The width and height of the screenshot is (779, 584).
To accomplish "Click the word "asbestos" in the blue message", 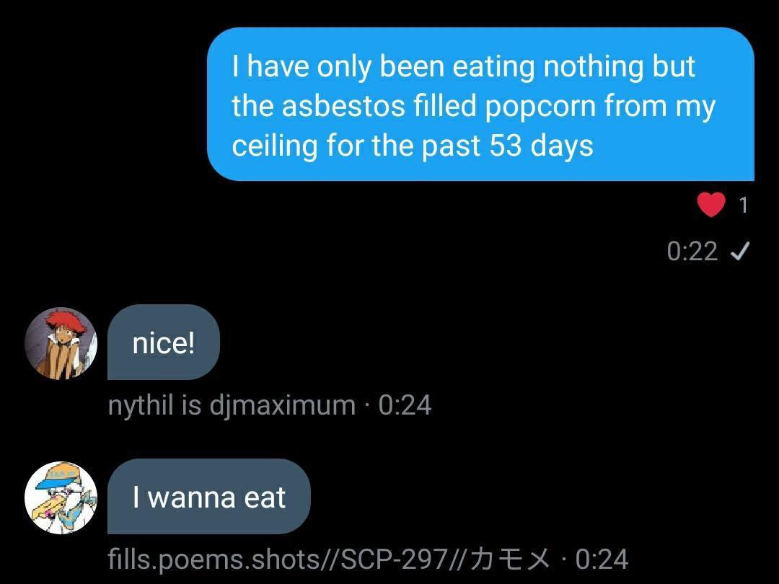I will tap(343, 106).
